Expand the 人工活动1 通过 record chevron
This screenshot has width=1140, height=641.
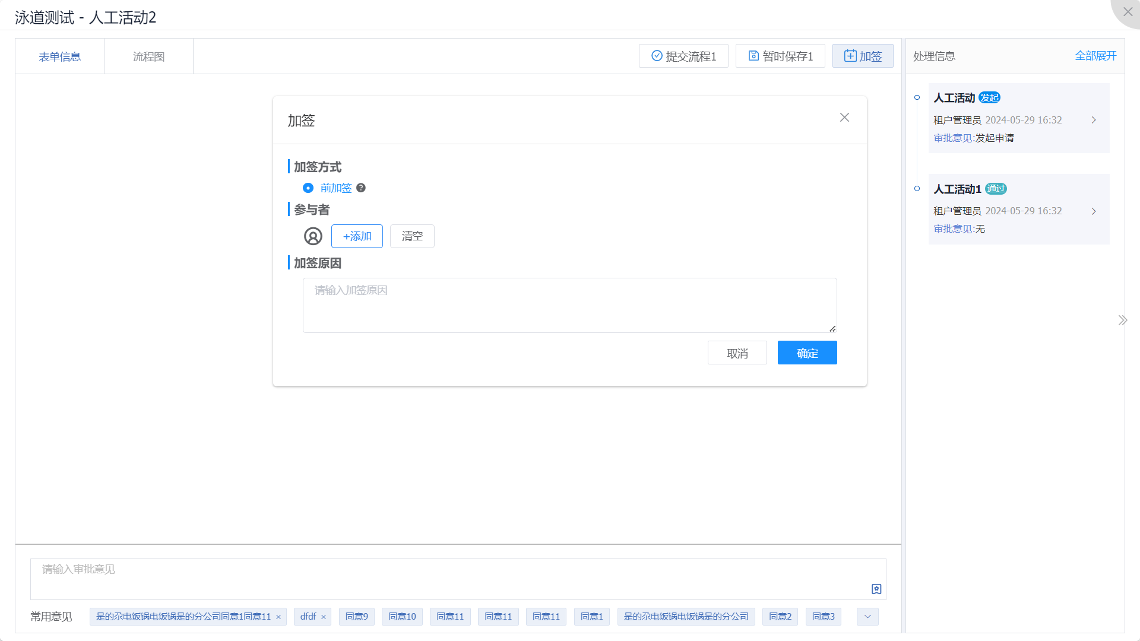[1094, 211]
